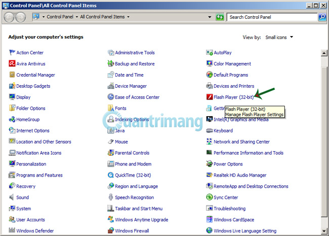Open Color Management link

pos(232,64)
